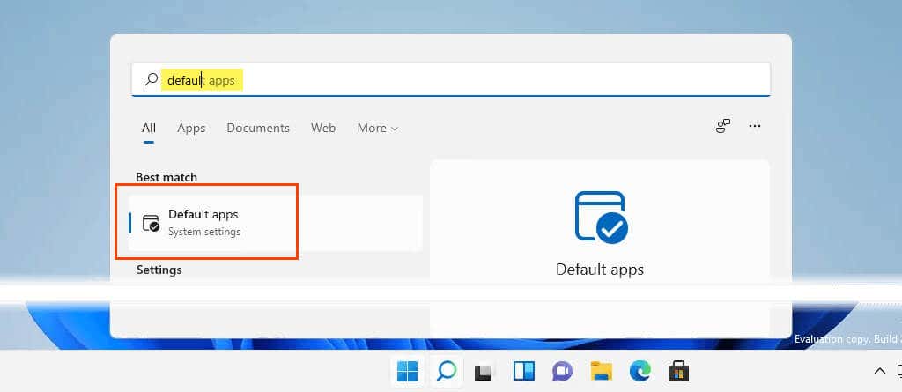Click the large Default apps preview icon
902x392 pixels.
point(601,217)
